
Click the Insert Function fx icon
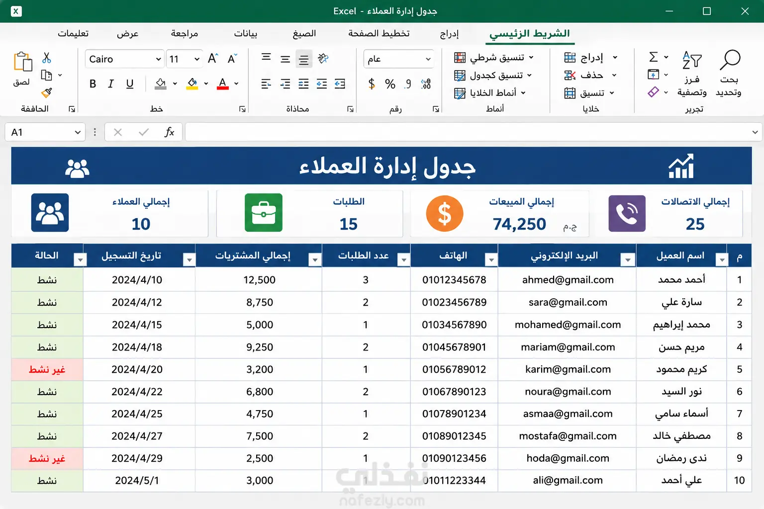point(169,132)
